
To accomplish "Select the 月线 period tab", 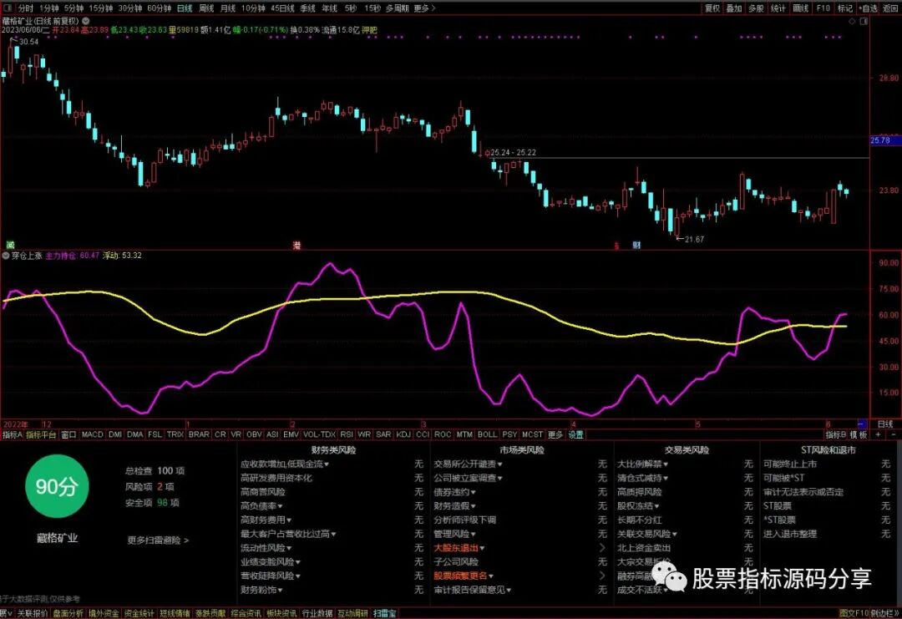I will [228, 8].
